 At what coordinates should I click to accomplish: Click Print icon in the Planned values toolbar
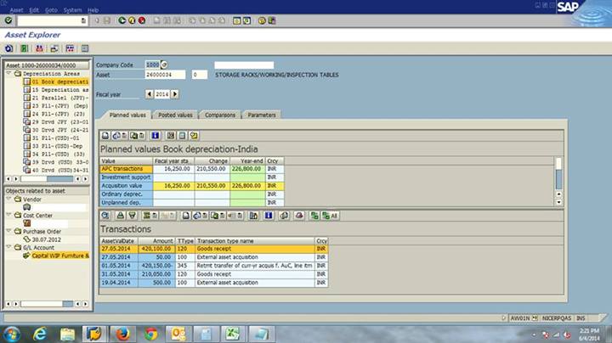tap(105, 136)
